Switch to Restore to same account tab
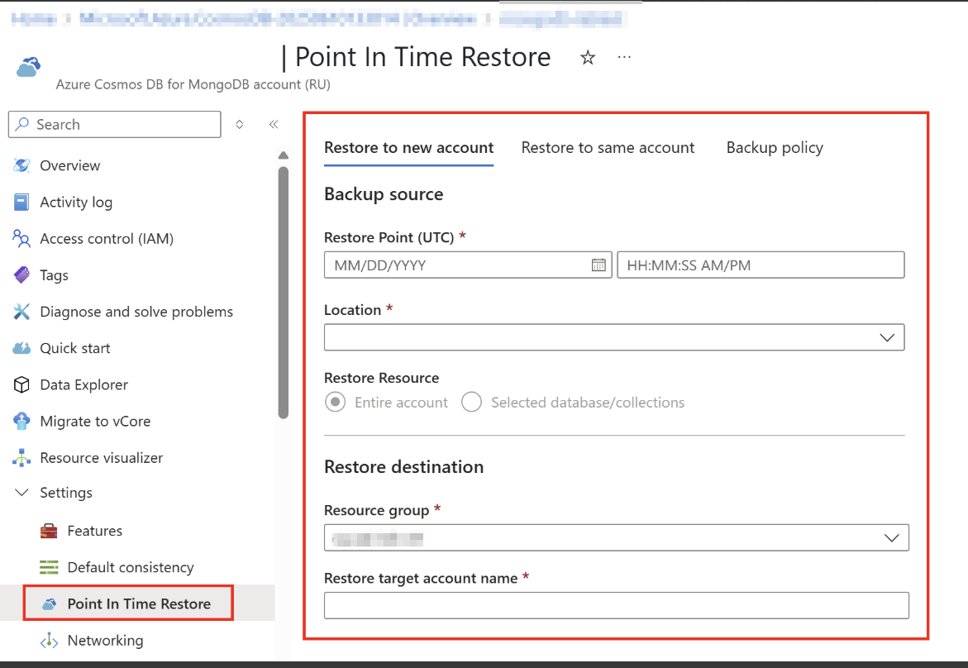 [x=608, y=147]
